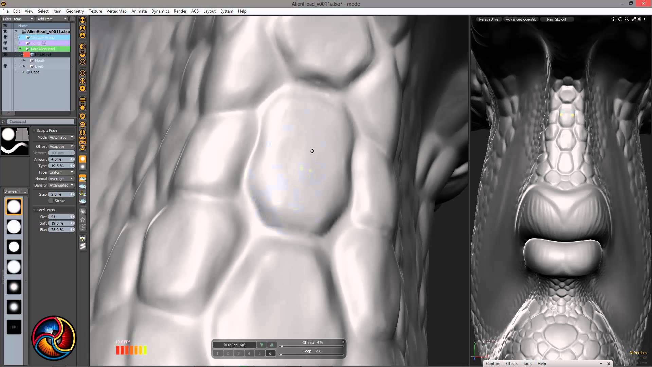Screen dimensions: 652x367
Task: Click viewport zoom magnifier icon
Action: coord(627,19)
